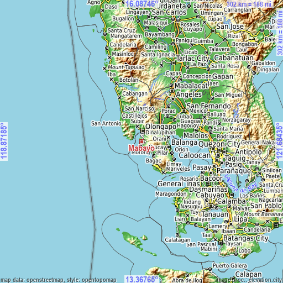Select the Bacoor label
Image resolution: width=283 pixels, height=283 pixels.
tap(211, 179)
